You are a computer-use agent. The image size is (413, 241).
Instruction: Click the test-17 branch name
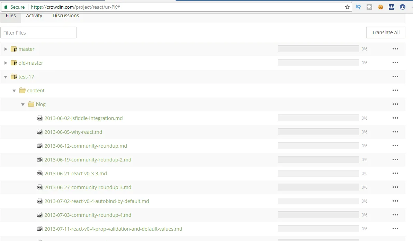(x=26, y=77)
